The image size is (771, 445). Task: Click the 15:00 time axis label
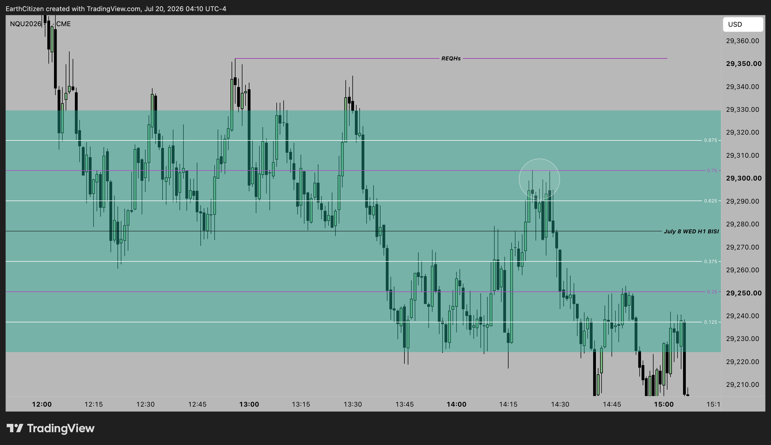pos(664,404)
